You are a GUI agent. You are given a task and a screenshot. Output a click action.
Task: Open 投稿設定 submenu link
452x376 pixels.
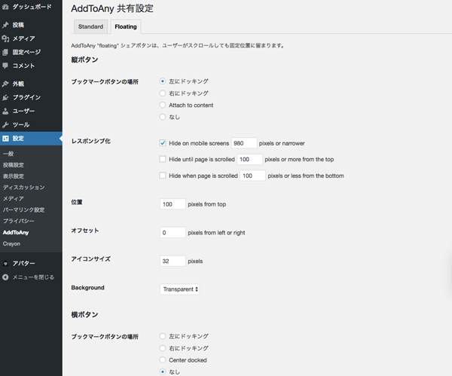tap(14, 165)
